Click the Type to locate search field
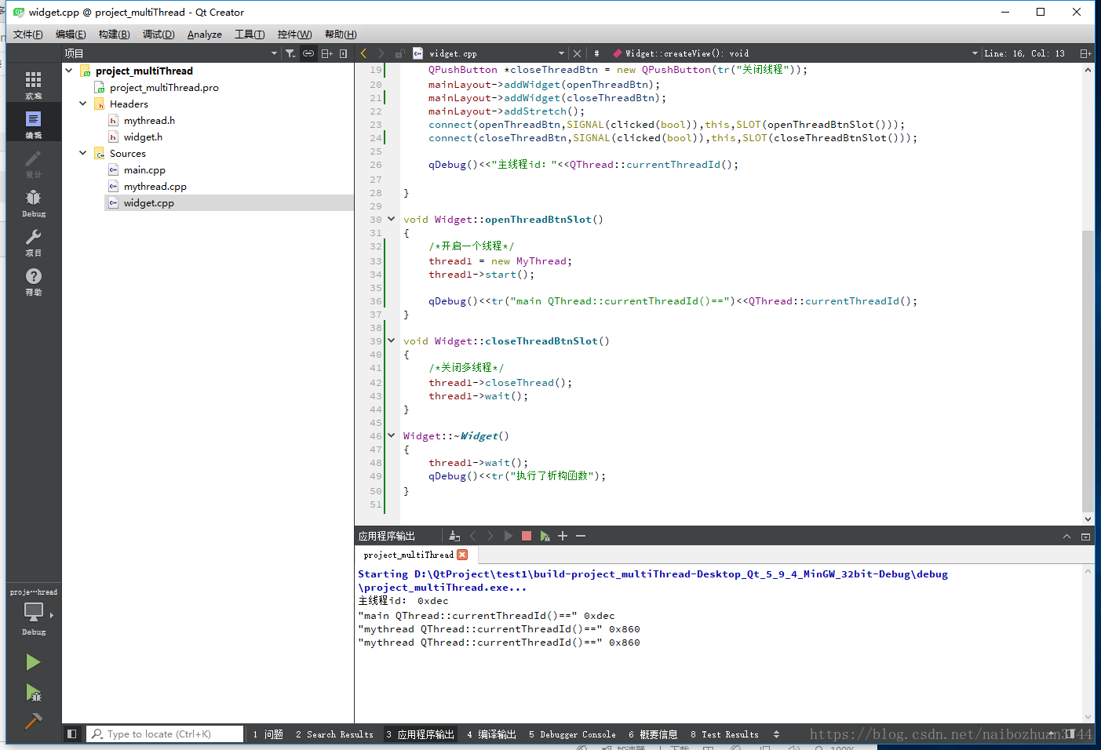The width and height of the screenshot is (1101, 750). (165, 734)
